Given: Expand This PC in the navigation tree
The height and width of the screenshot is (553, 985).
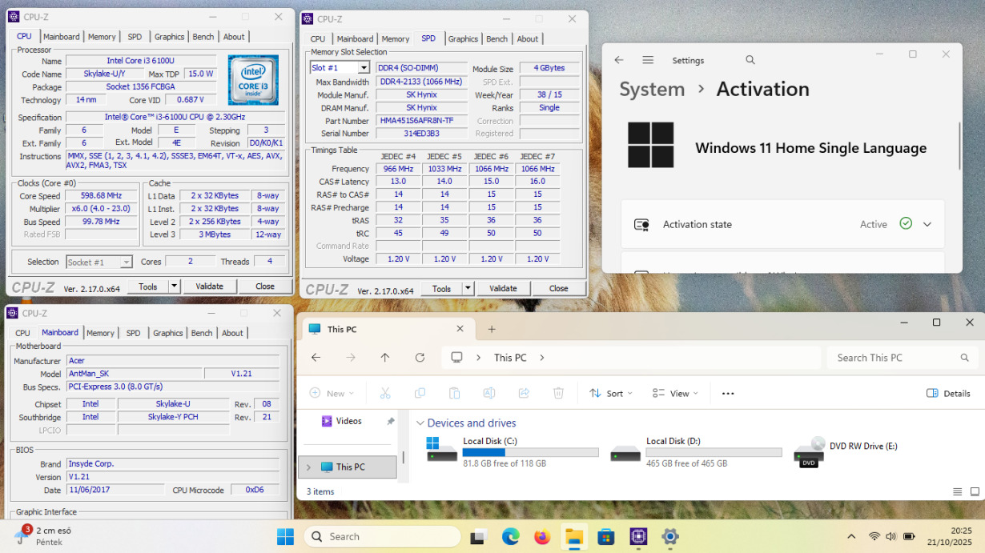Looking at the screenshot, I should coord(308,467).
